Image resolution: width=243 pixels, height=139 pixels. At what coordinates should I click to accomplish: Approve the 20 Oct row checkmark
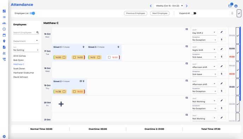[x=238, y=104]
